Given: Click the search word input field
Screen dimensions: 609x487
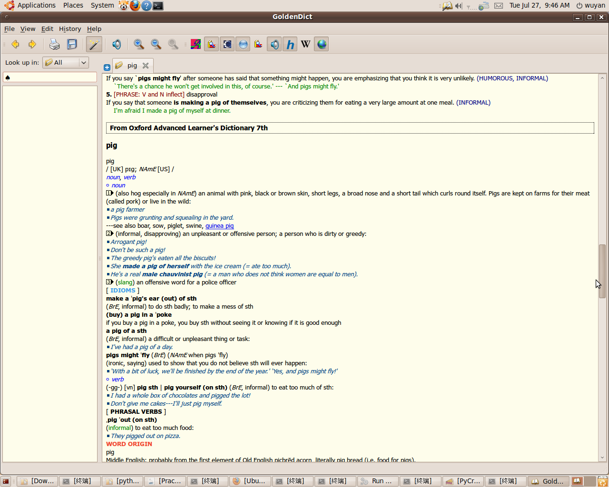Looking at the screenshot, I should point(50,77).
